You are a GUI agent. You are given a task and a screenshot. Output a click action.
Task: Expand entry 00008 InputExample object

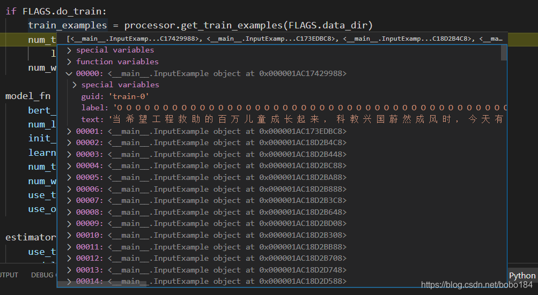pyautogui.click(x=69, y=212)
